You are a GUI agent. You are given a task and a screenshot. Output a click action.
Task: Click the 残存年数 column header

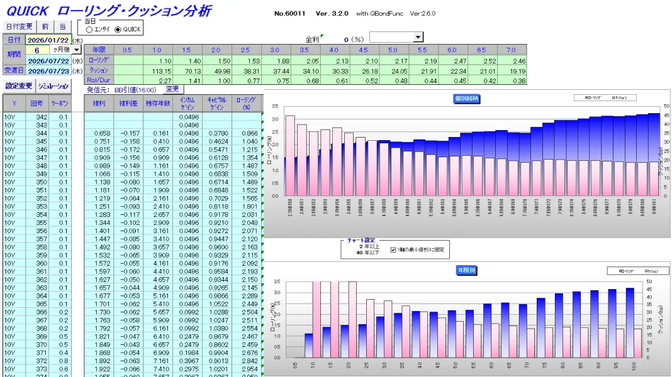point(158,103)
